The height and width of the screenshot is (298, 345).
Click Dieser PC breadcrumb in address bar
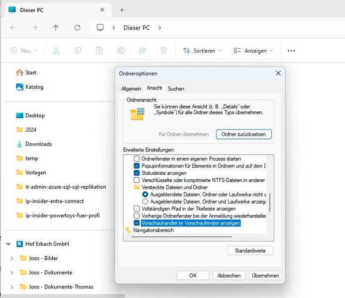[136, 28]
